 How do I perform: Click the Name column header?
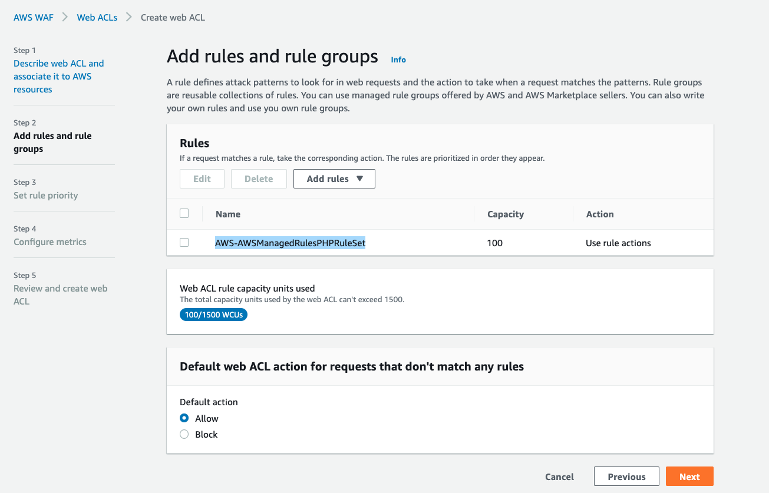pos(228,214)
